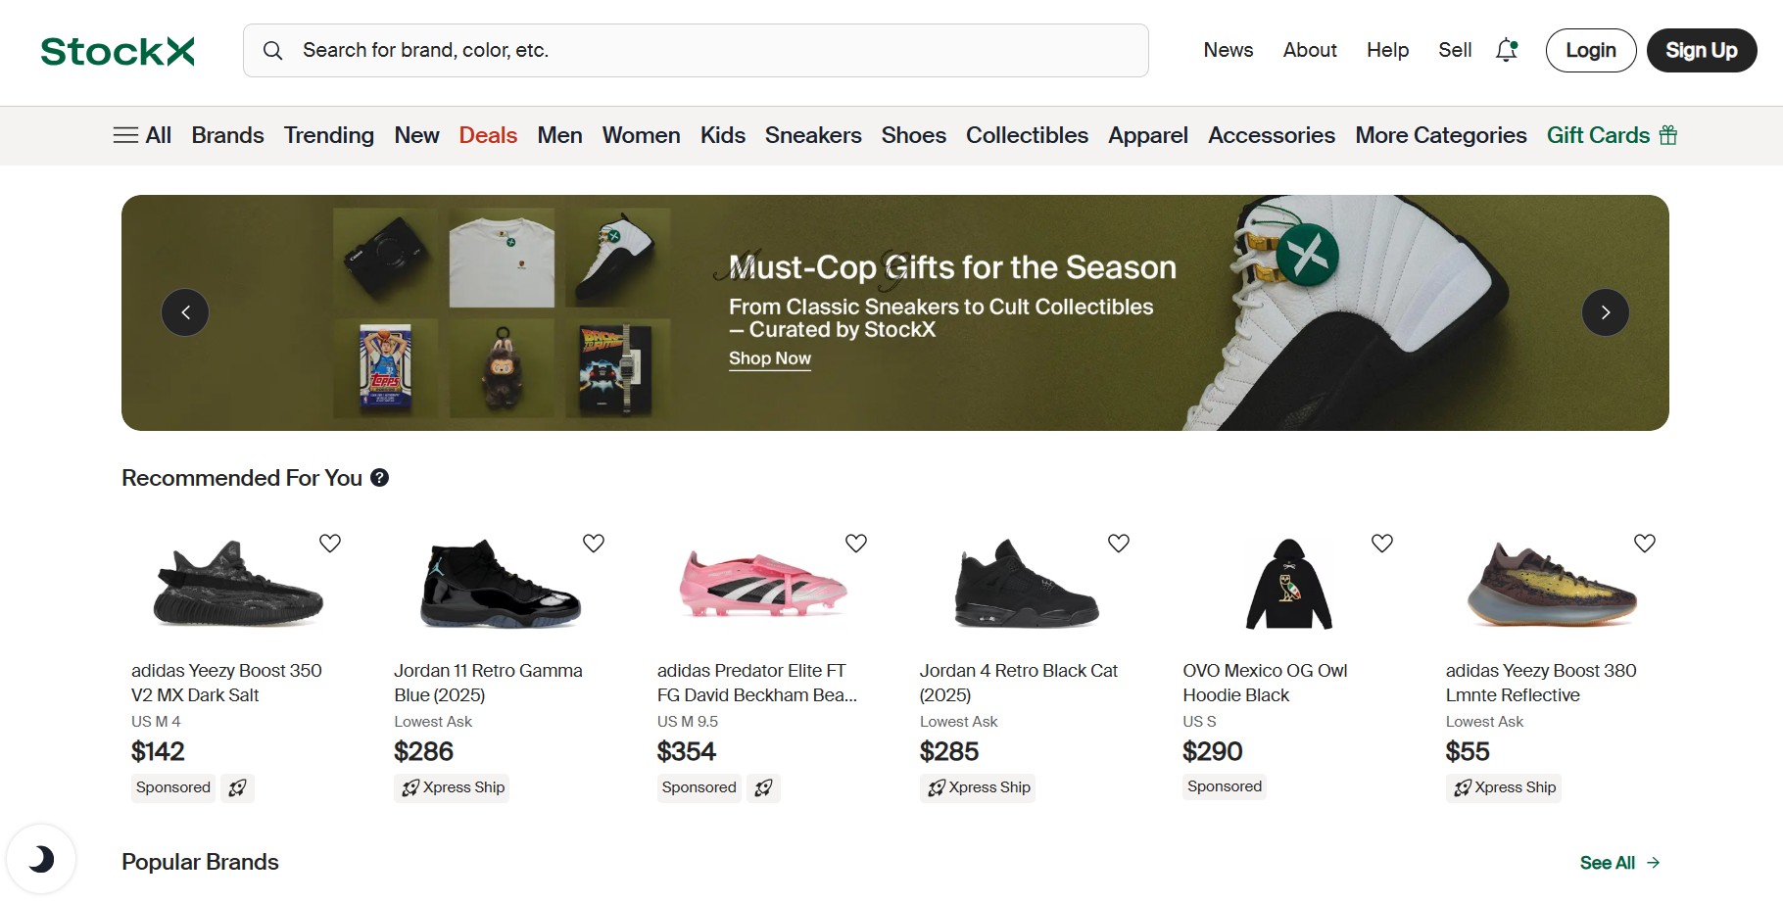Click the StockX logo
Screen dimensions: 1783x903
[x=116, y=50]
